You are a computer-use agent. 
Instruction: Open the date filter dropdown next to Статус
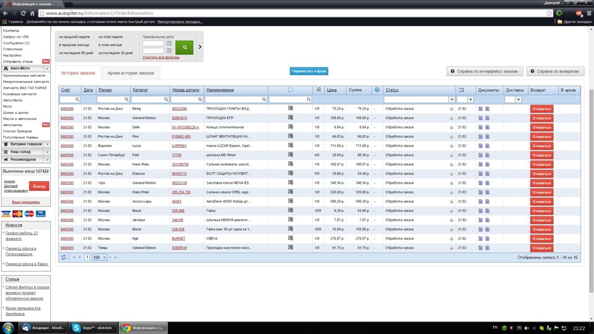click(470, 99)
